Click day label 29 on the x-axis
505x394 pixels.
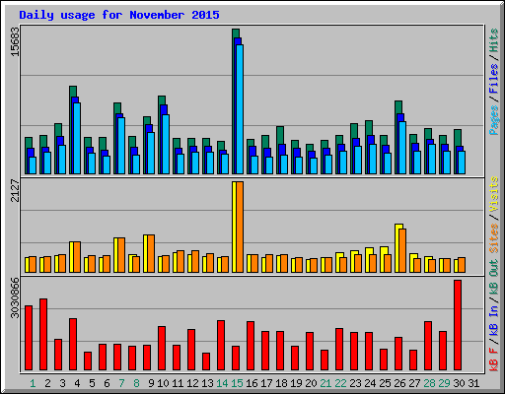[x=444, y=383]
